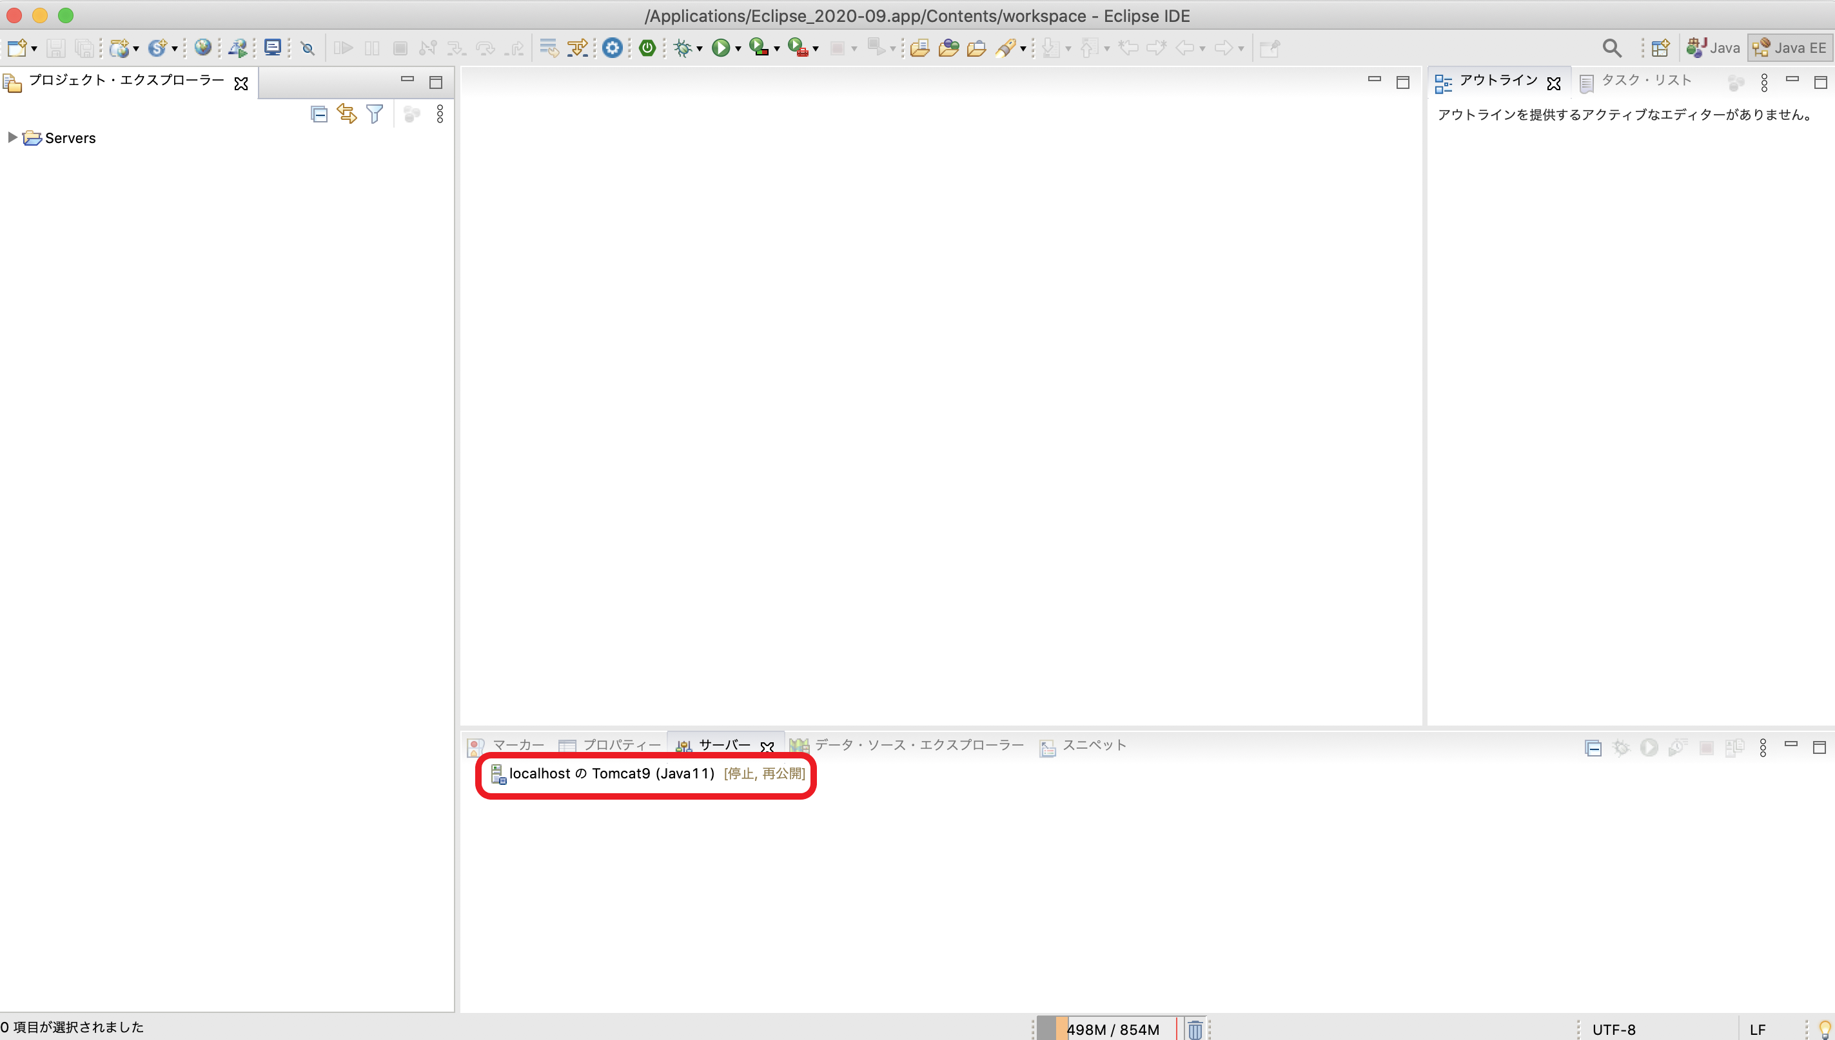This screenshot has width=1835, height=1040.
Task: Click the New Dynamic Web Project globe icon
Action: tap(120, 48)
